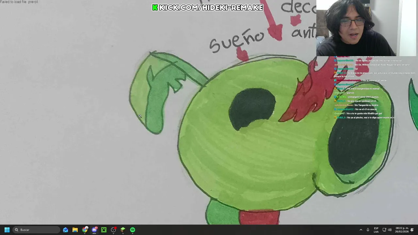Screen dimensions: 418x235
Task: Open the Minecraft Creeper icon app
Action: click(104, 230)
